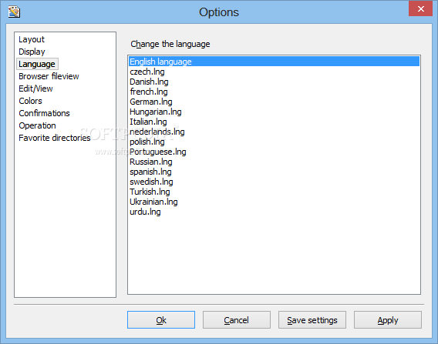Open the Confirmations category

[x=44, y=113]
